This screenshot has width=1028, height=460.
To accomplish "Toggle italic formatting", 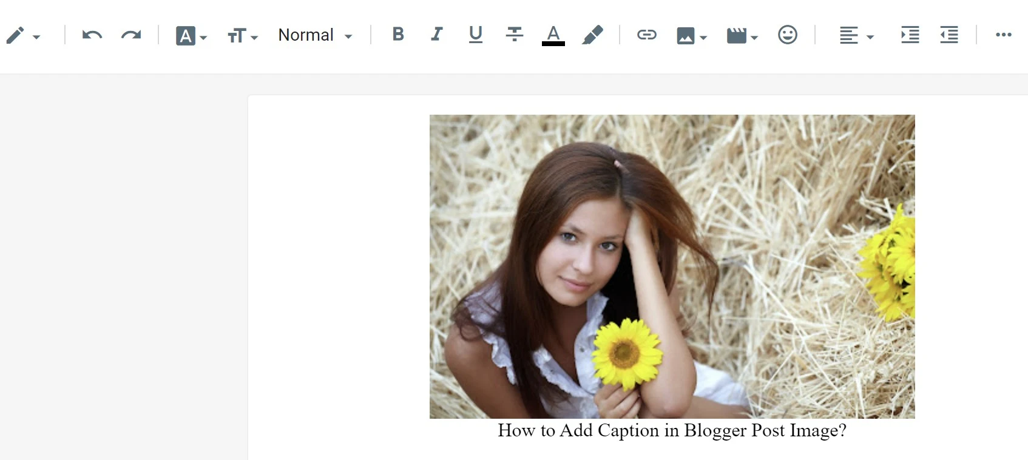I will point(436,34).
